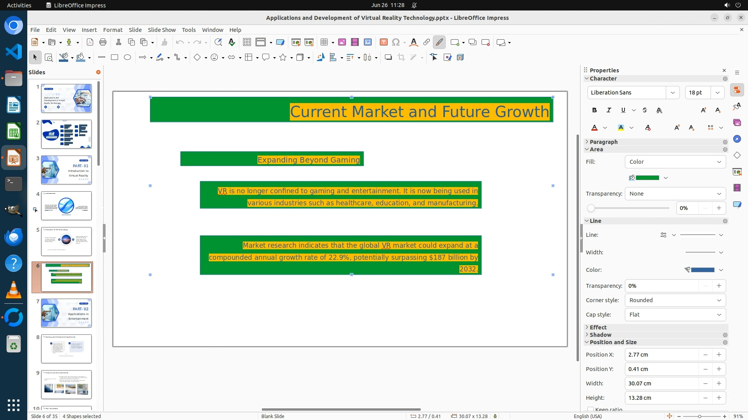Select the Rectangle shape tool
This screenshot has width=748, height=420.
115,58
